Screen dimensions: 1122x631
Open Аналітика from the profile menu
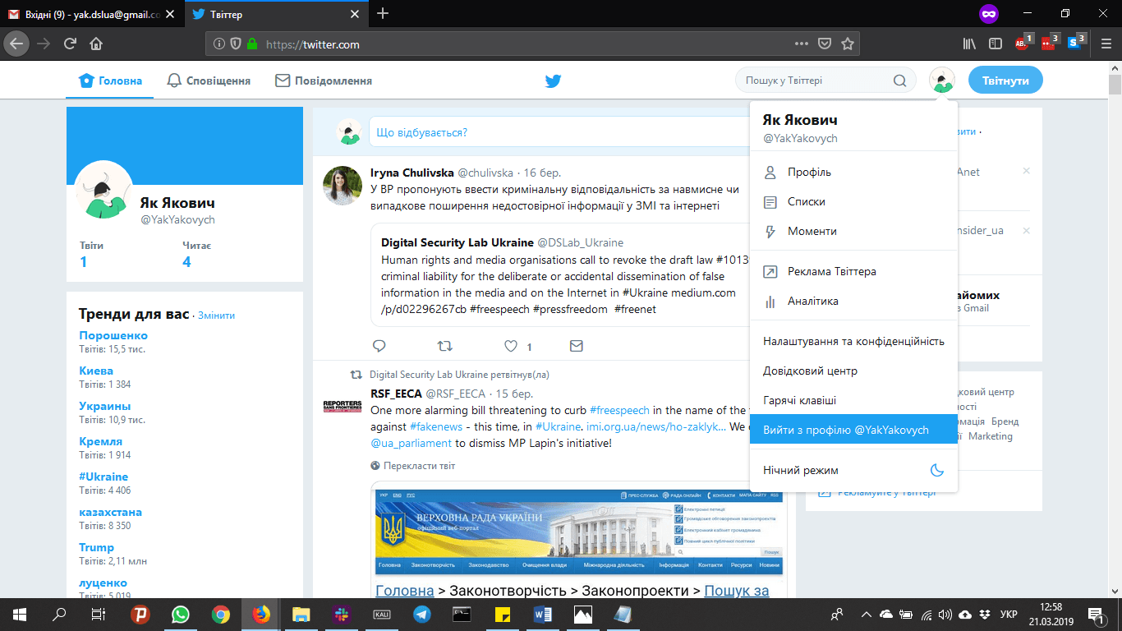tap(853, 301)
